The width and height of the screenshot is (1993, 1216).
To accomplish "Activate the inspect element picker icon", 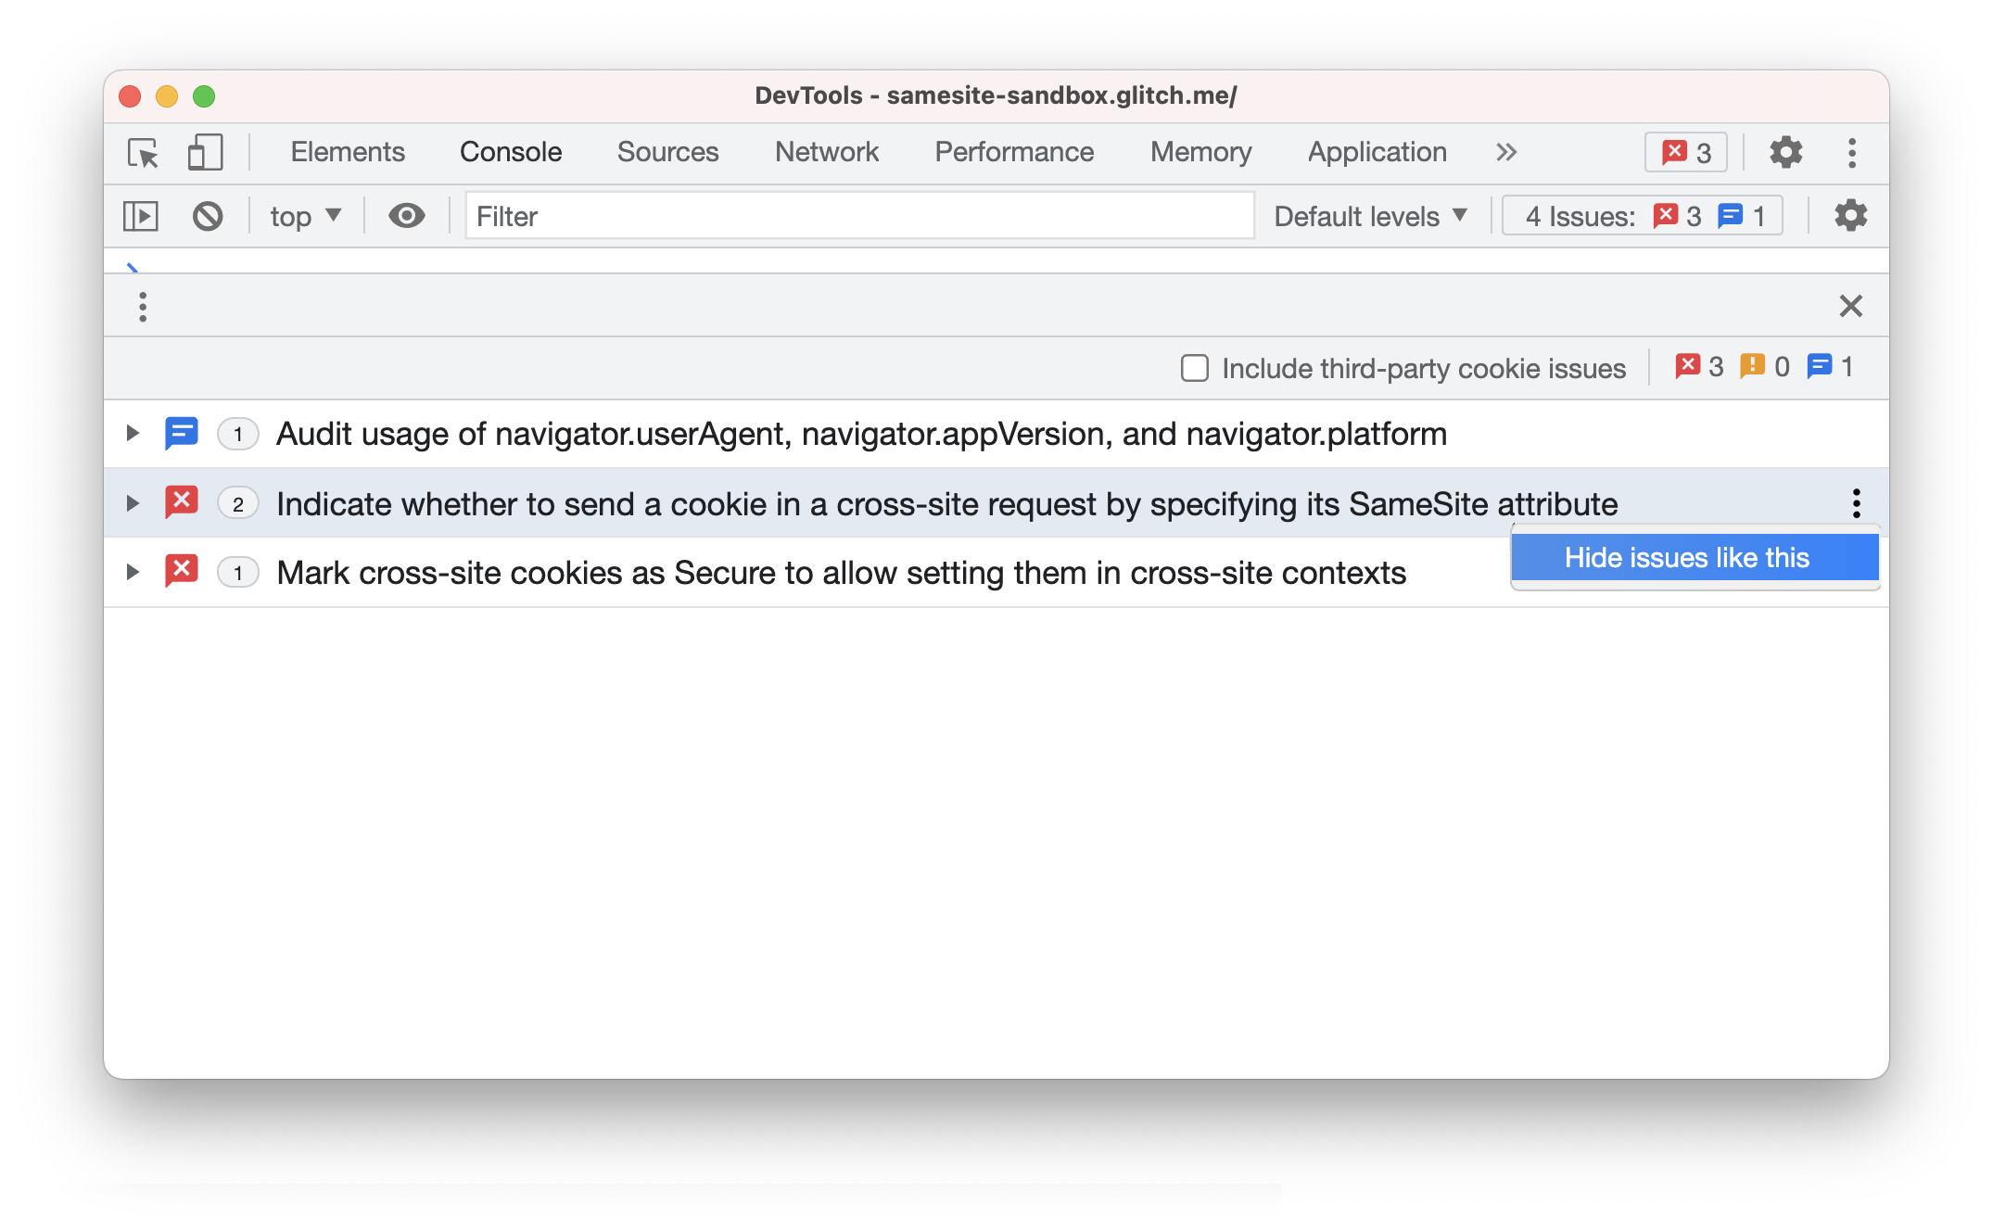I will point(143,152).
